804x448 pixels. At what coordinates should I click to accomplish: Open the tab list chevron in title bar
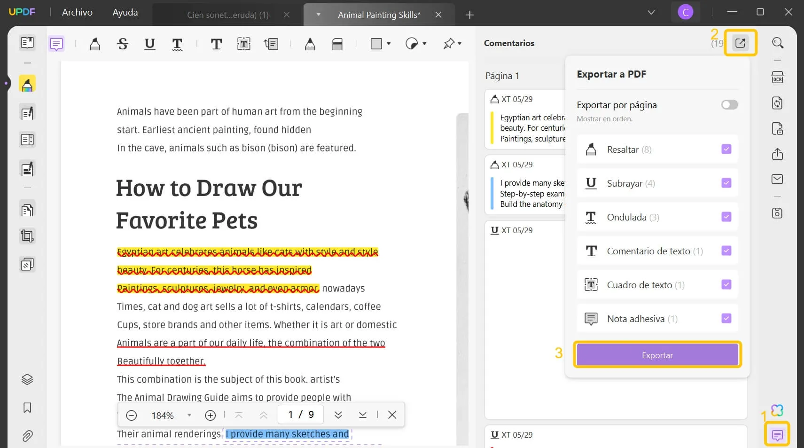click(651, 12)
